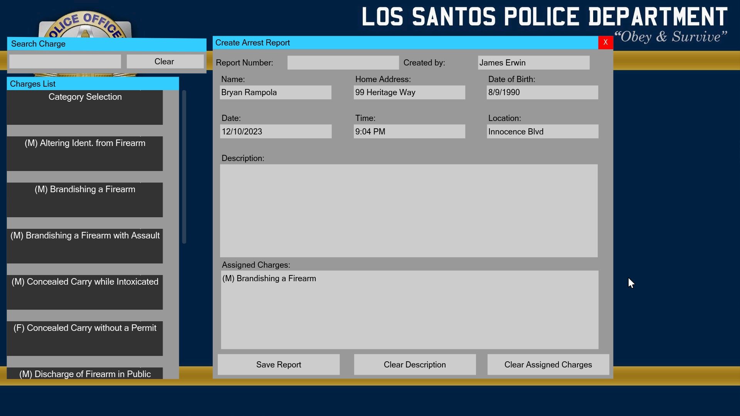Image resolution: width=740 pixels, height=416 pixels.
Task: Click the Location field Innocence Blvd
Action: pyautogui.click(x=542, y=132)
